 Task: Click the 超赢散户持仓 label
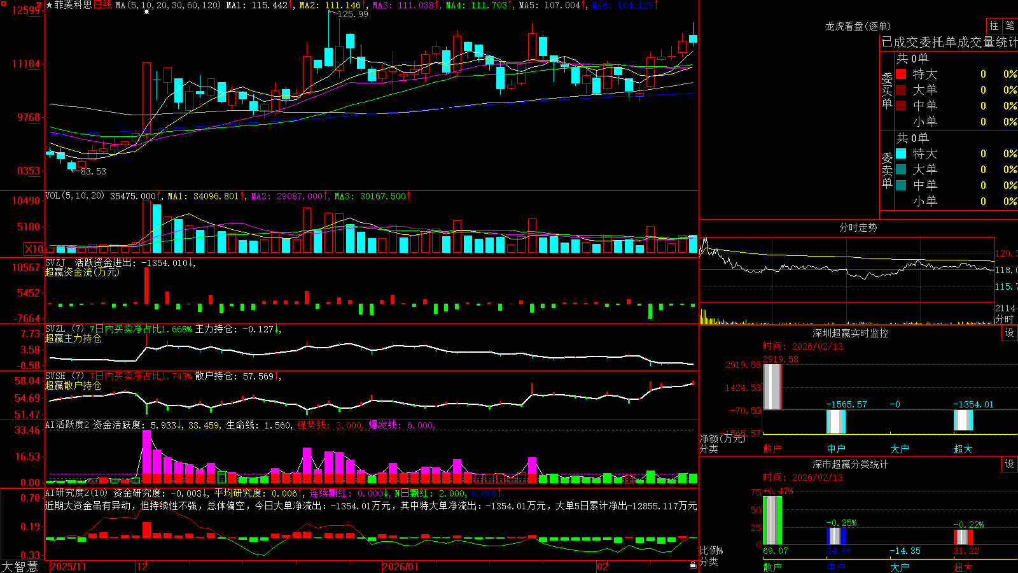coord(73,386)
